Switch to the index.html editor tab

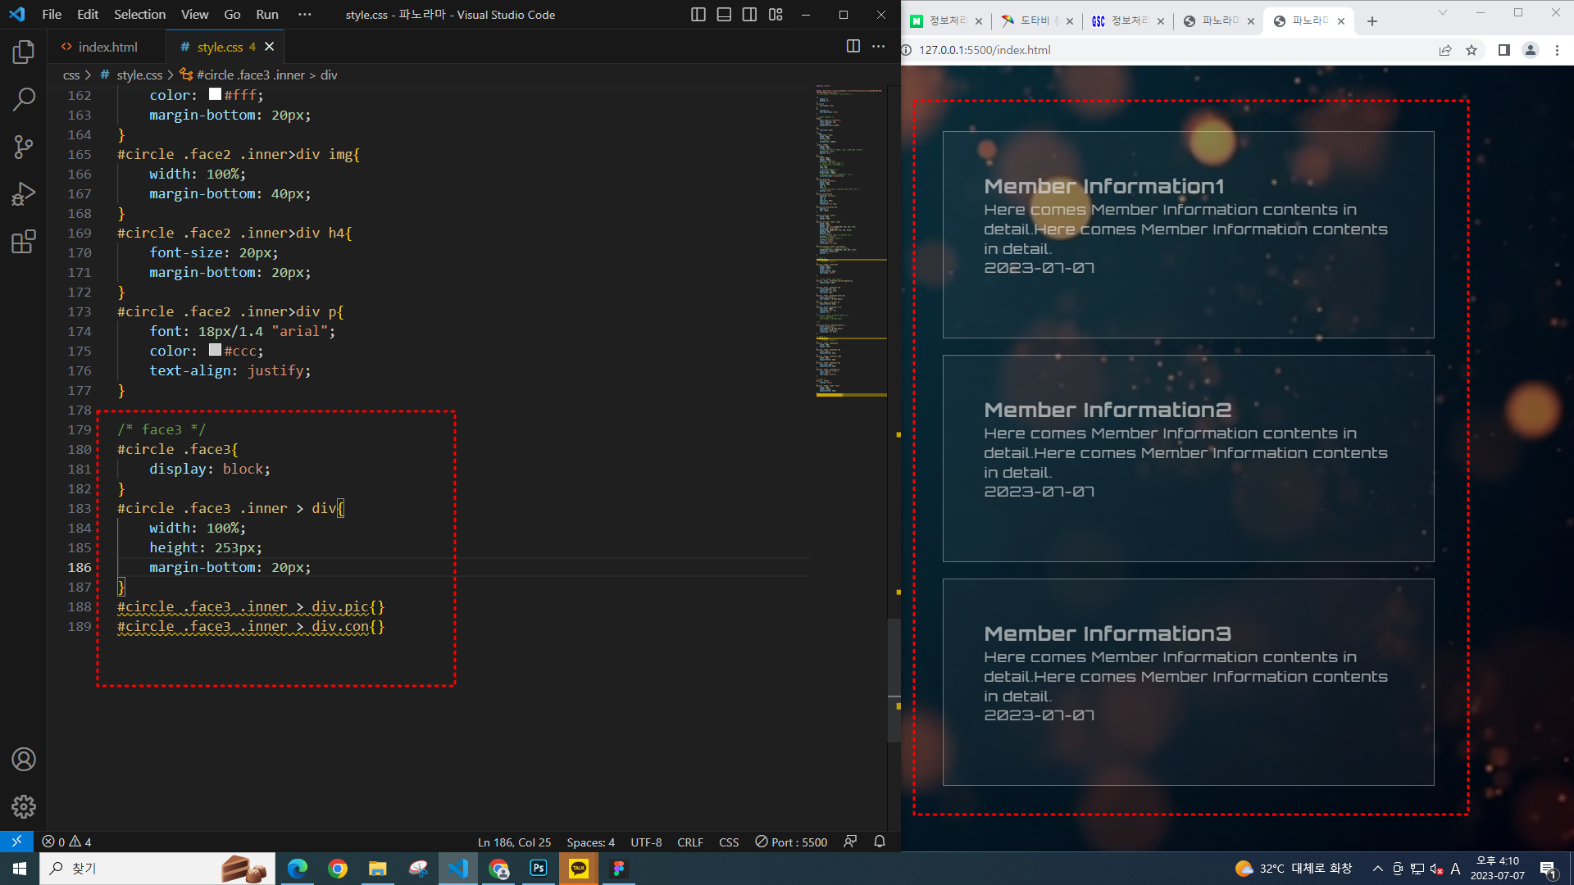107,47
